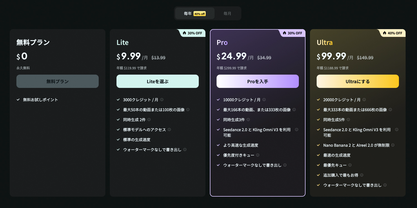The width and height of the screenshot is (417, 208).
Task: Open info tooltip for 同時生成 2件
Action: point(149,120)
